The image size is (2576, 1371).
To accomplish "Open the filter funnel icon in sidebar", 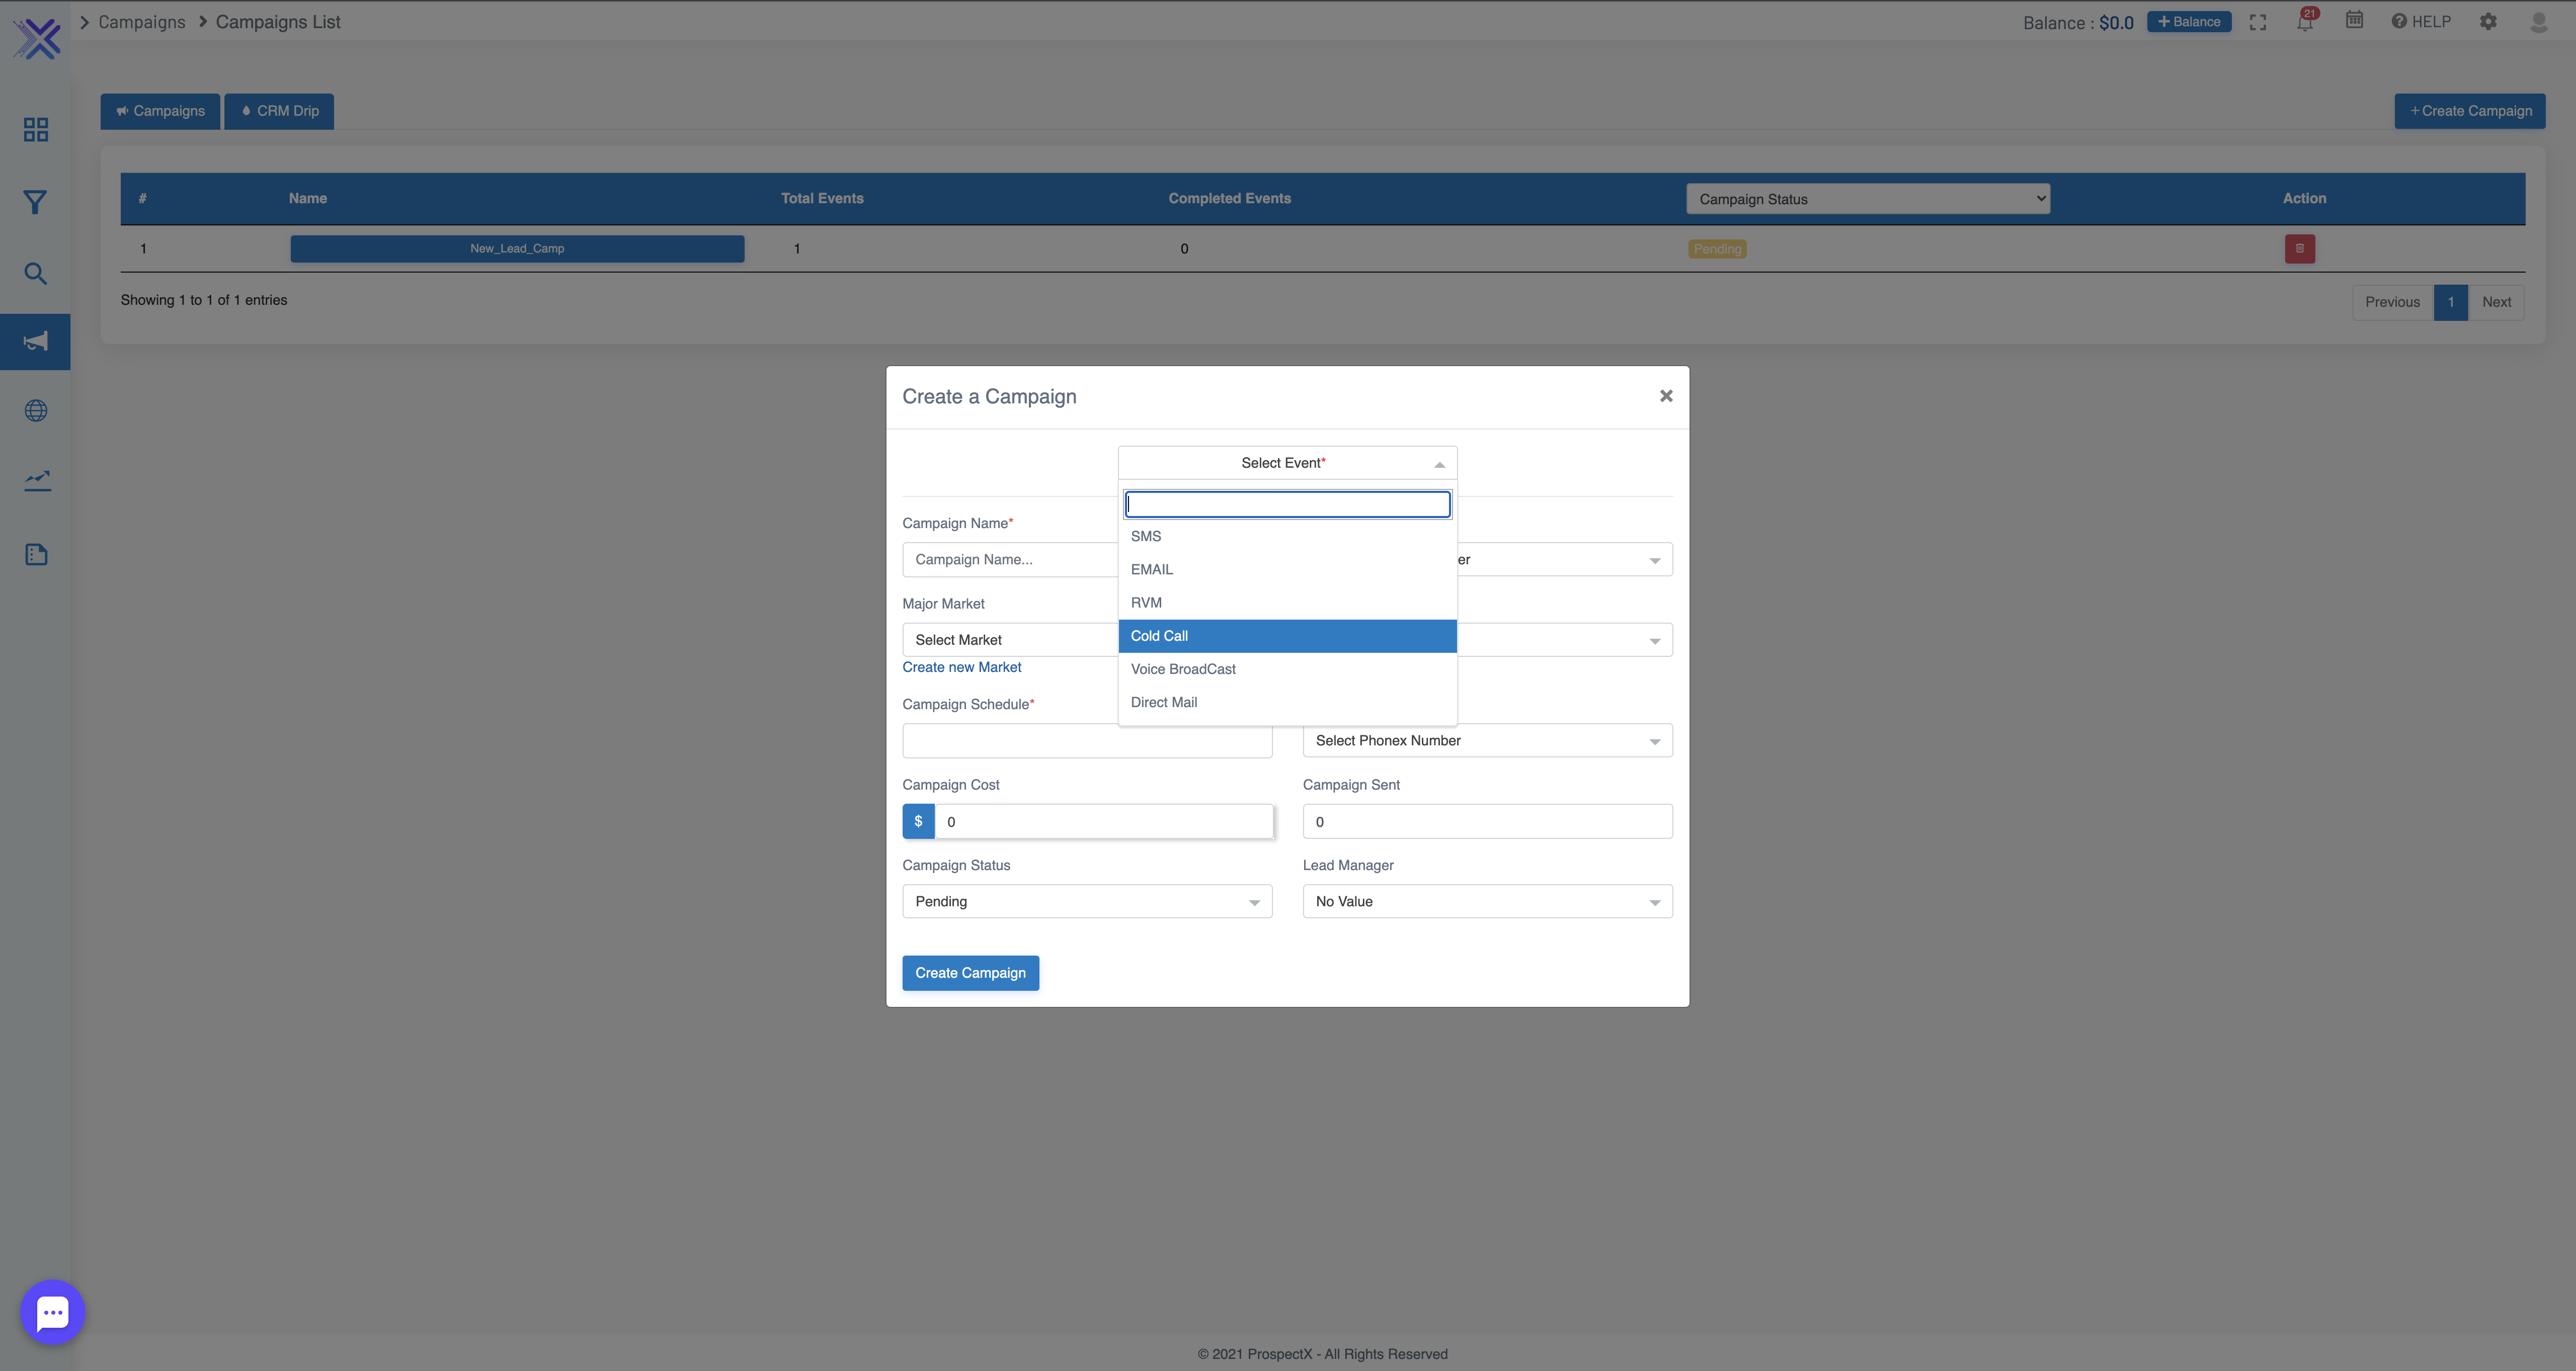I will coord(35,203).
